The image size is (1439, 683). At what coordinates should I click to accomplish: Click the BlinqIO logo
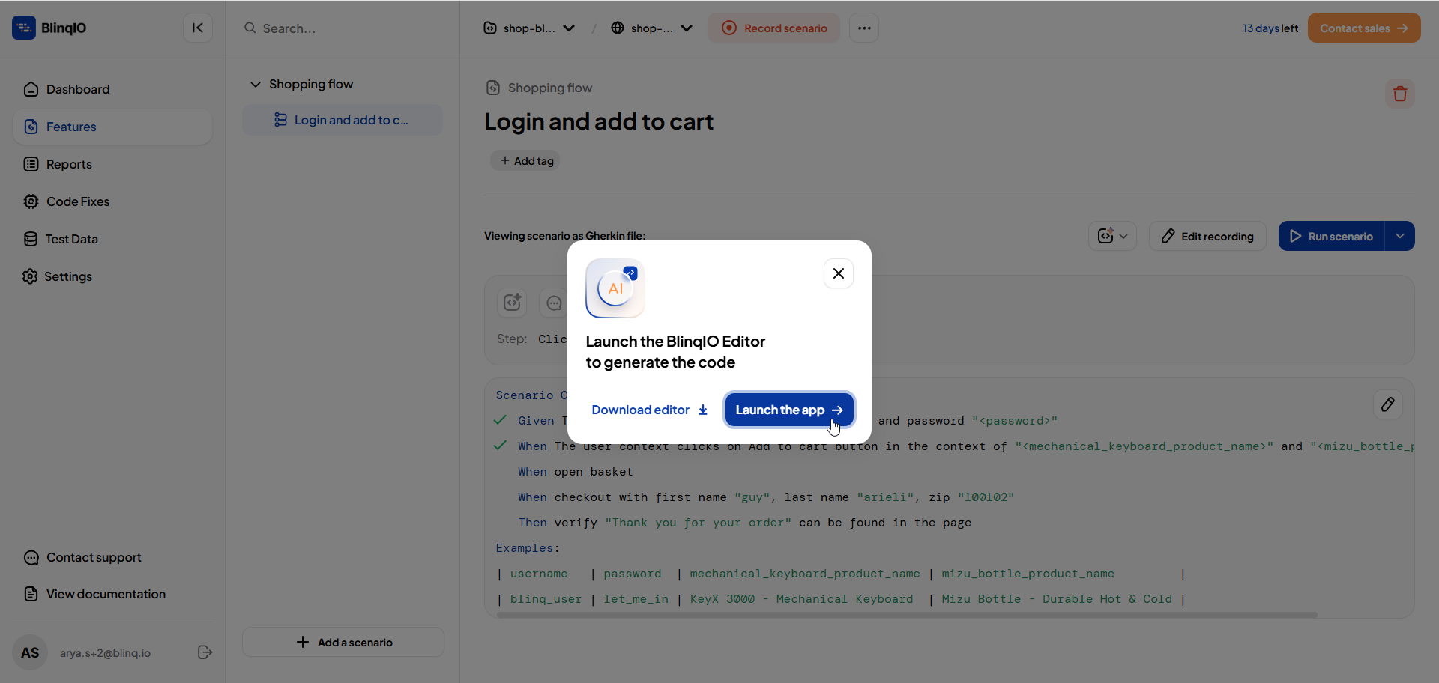click(x=49, y=28)
